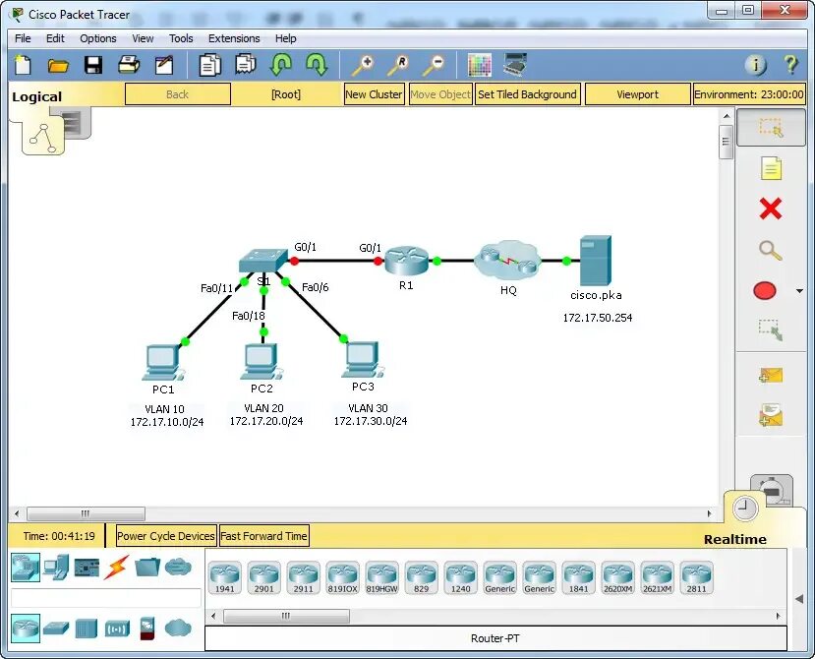815x659 pixels.
Task: Zoom out with the minus magnifier icon
Action: point(433,66)
